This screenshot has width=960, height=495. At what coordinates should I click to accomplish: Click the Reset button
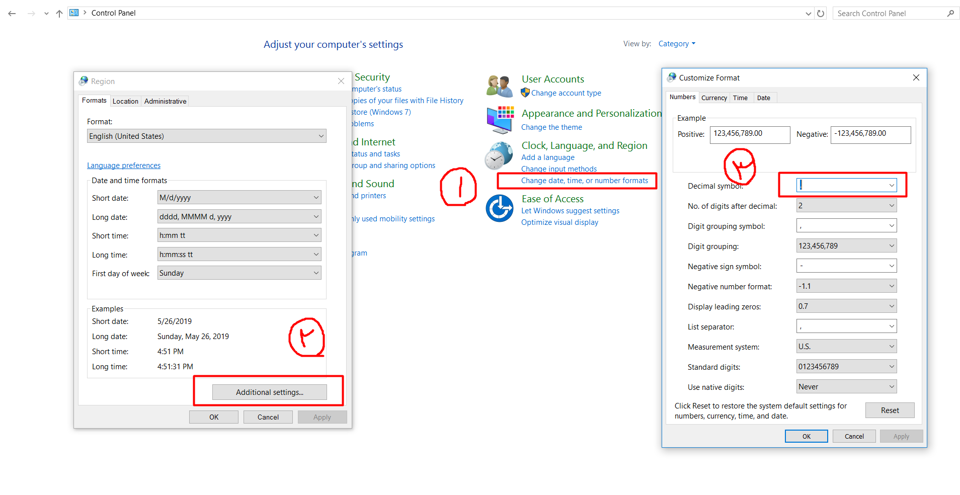(890, 410)
